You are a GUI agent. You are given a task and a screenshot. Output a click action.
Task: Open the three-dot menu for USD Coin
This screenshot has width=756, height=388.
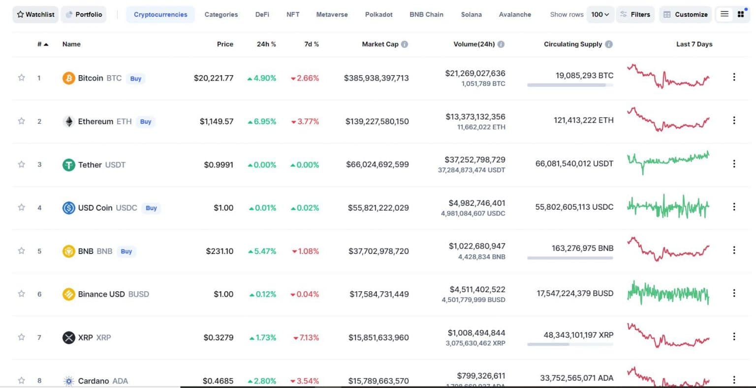click(734, 207)
